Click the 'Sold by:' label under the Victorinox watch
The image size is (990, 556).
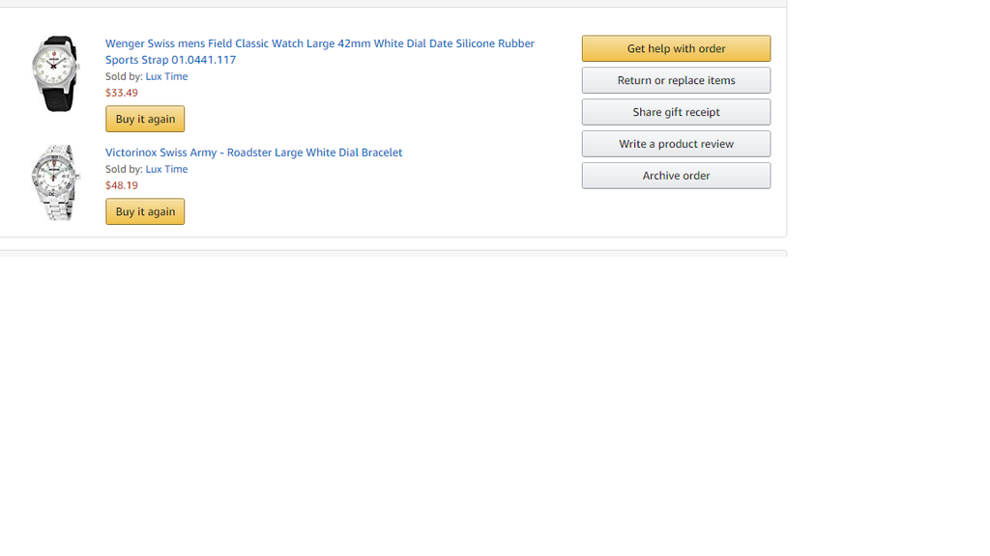point(124,169)
